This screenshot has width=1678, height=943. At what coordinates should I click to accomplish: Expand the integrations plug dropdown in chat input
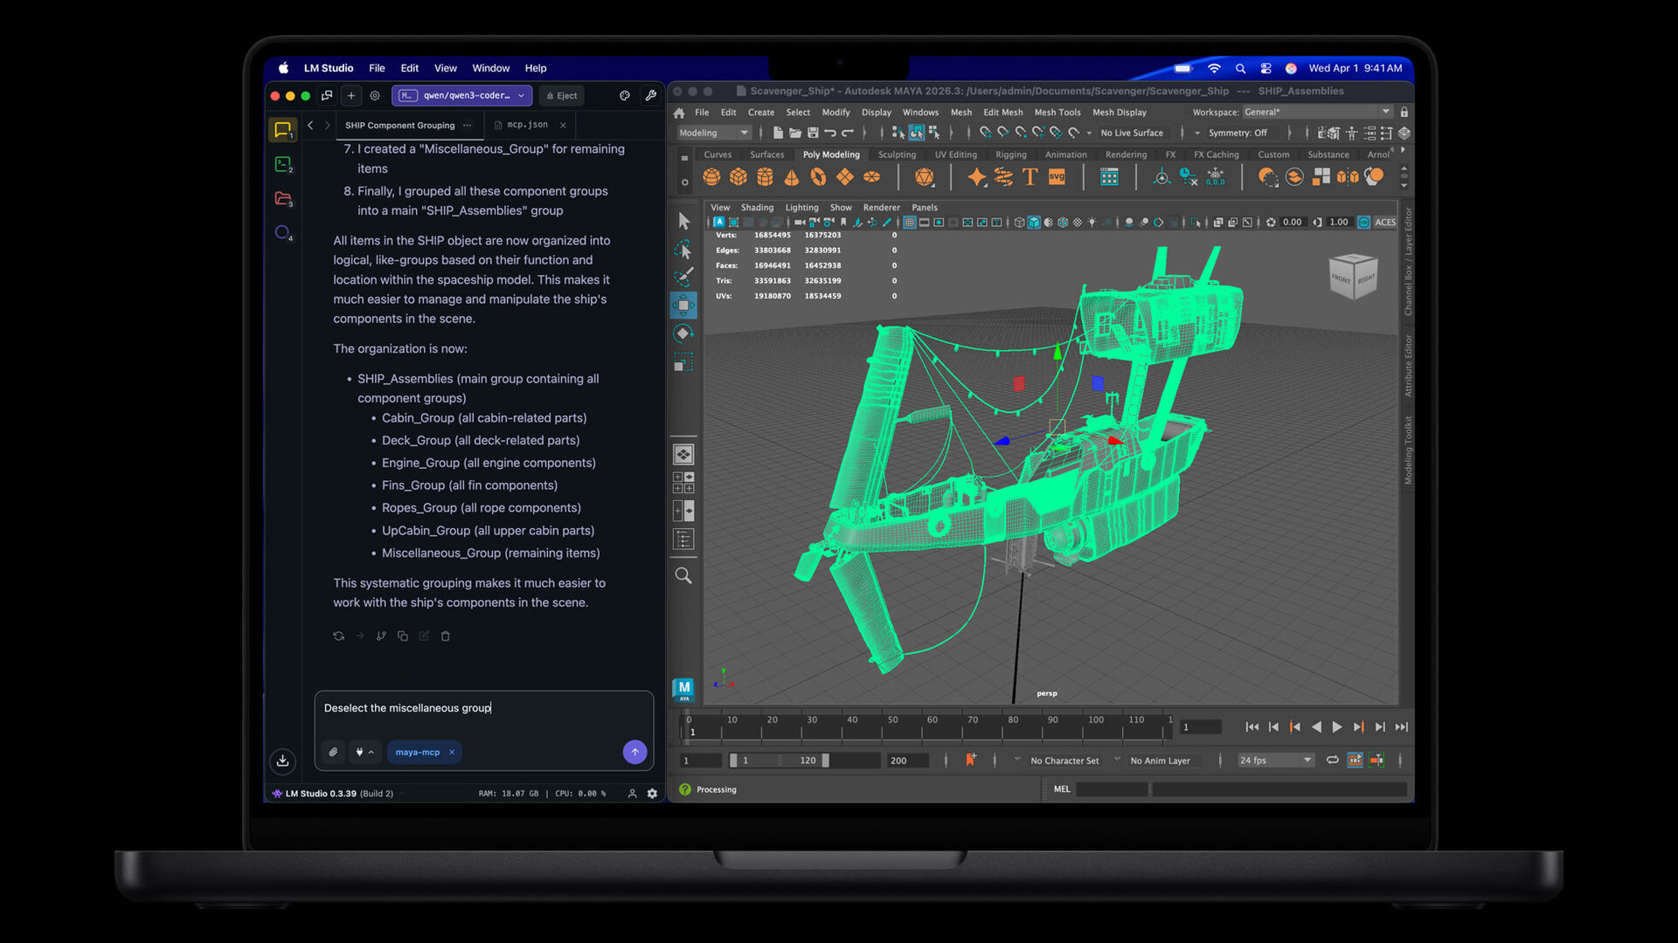pos(364,752)
